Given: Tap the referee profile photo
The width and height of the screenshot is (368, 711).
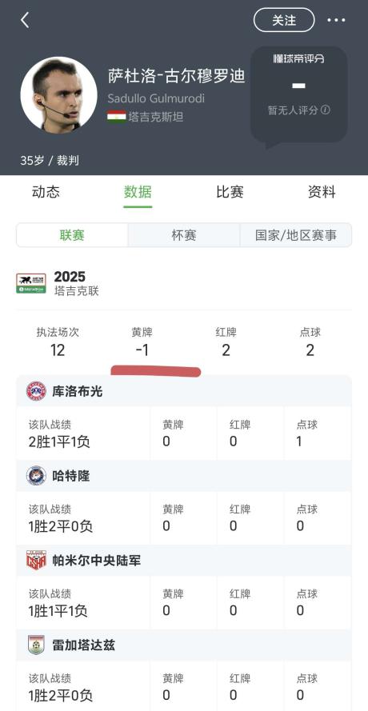Looking at the screenshot, I should pyautogui.click(x=58, y=94).
